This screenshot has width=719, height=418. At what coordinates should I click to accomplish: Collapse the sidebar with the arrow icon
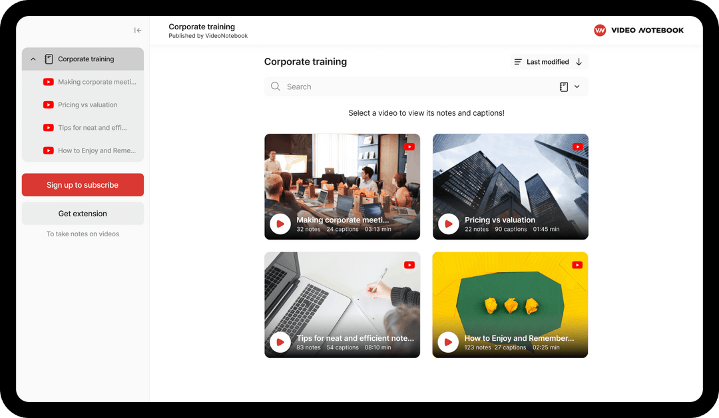coord(138,30)
